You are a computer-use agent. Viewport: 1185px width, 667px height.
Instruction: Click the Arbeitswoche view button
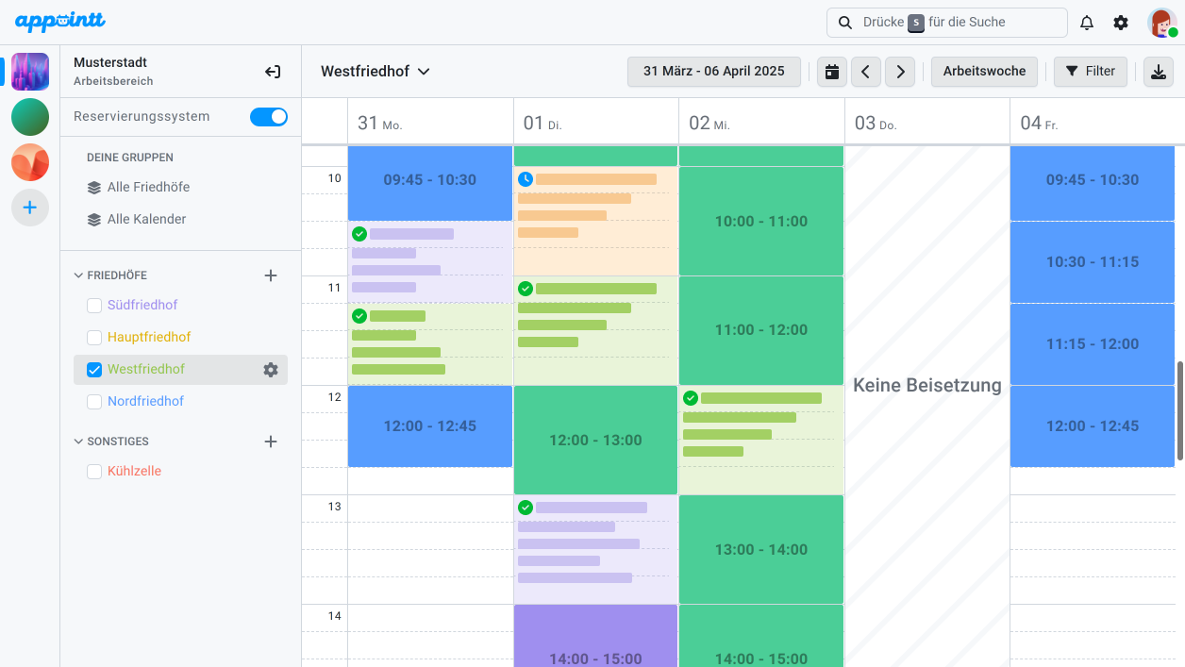point(984,72)
